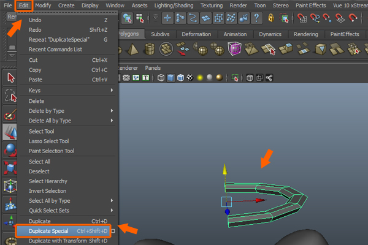This screenshot has height=245, width=368.
Task: Choose Redo from the Edit menu
Action: (67, 30)
